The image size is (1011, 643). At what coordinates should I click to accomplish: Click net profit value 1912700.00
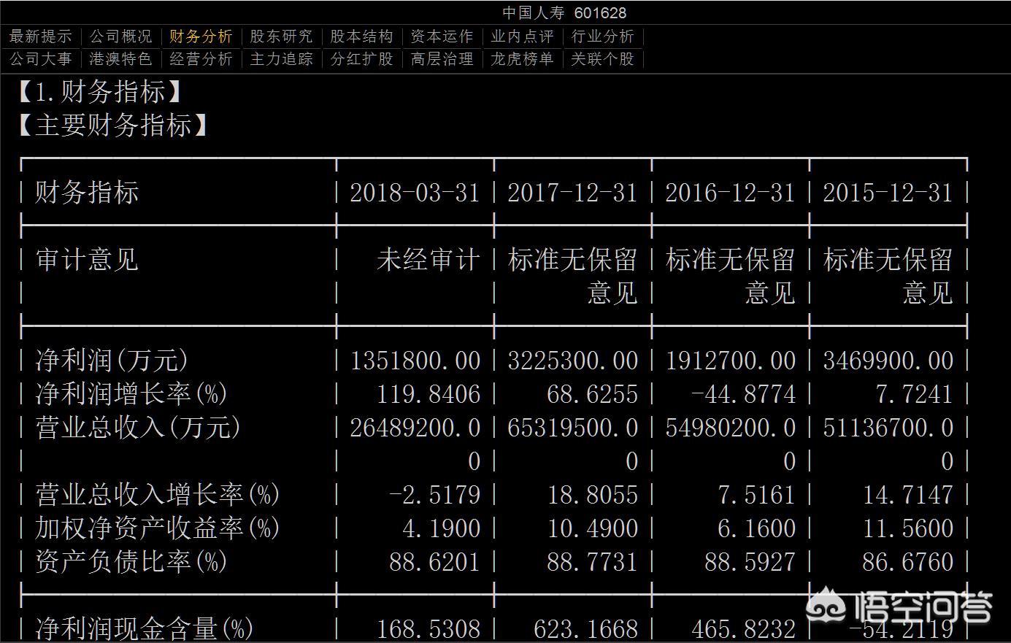pyautogui.click(x=731, y=361)
